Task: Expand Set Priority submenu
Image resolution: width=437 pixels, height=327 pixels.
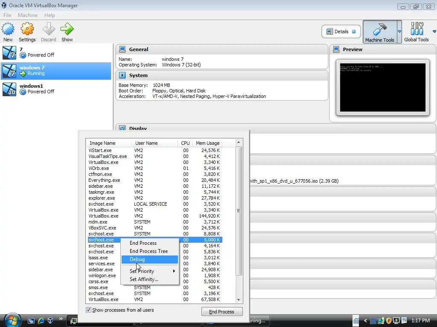Action: (x=150, y=271)
